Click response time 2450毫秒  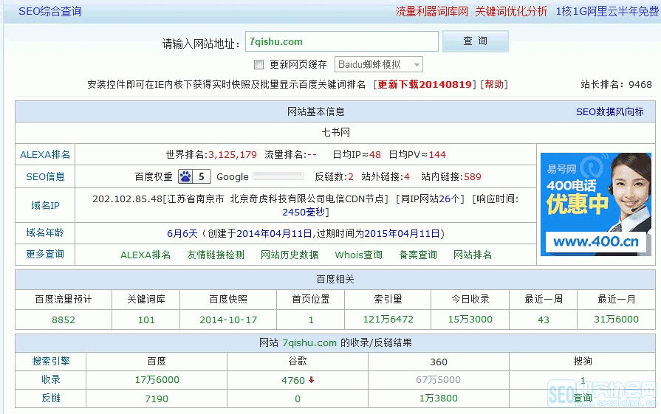(x=304, y=212)
